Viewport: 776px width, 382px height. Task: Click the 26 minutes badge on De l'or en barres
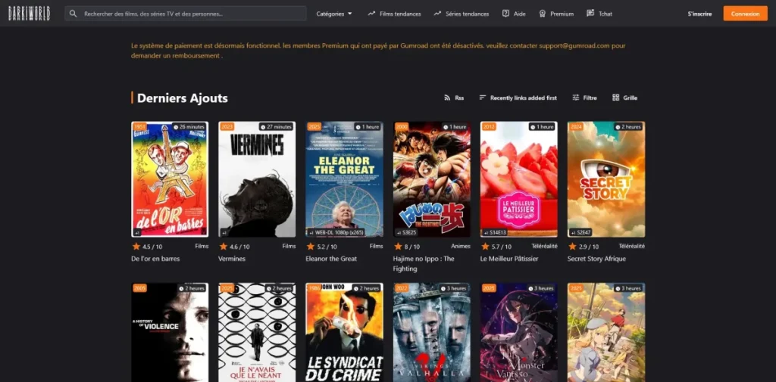point(189,127)
